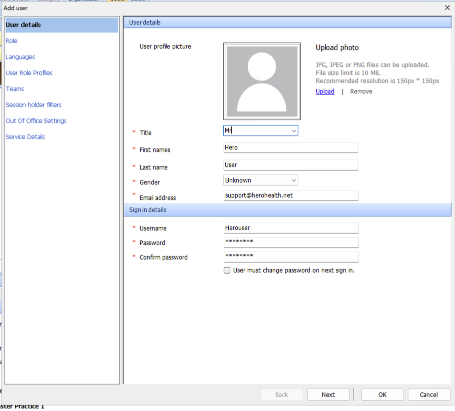Cancel the add user dialog
Image resolution: width=455 pixels, height=411 pixels.
(428, 394)
